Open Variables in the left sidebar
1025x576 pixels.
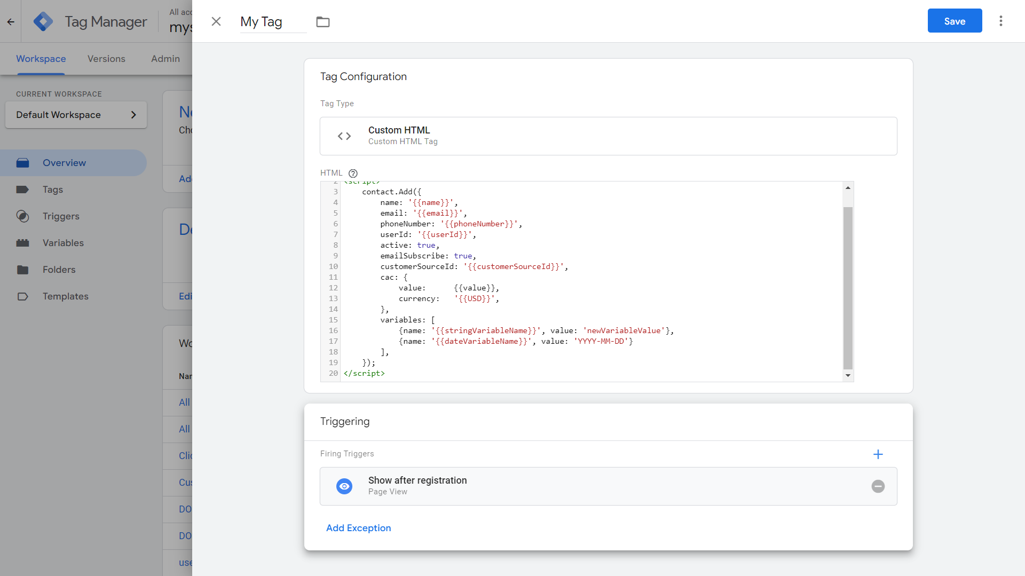[63, 243]
